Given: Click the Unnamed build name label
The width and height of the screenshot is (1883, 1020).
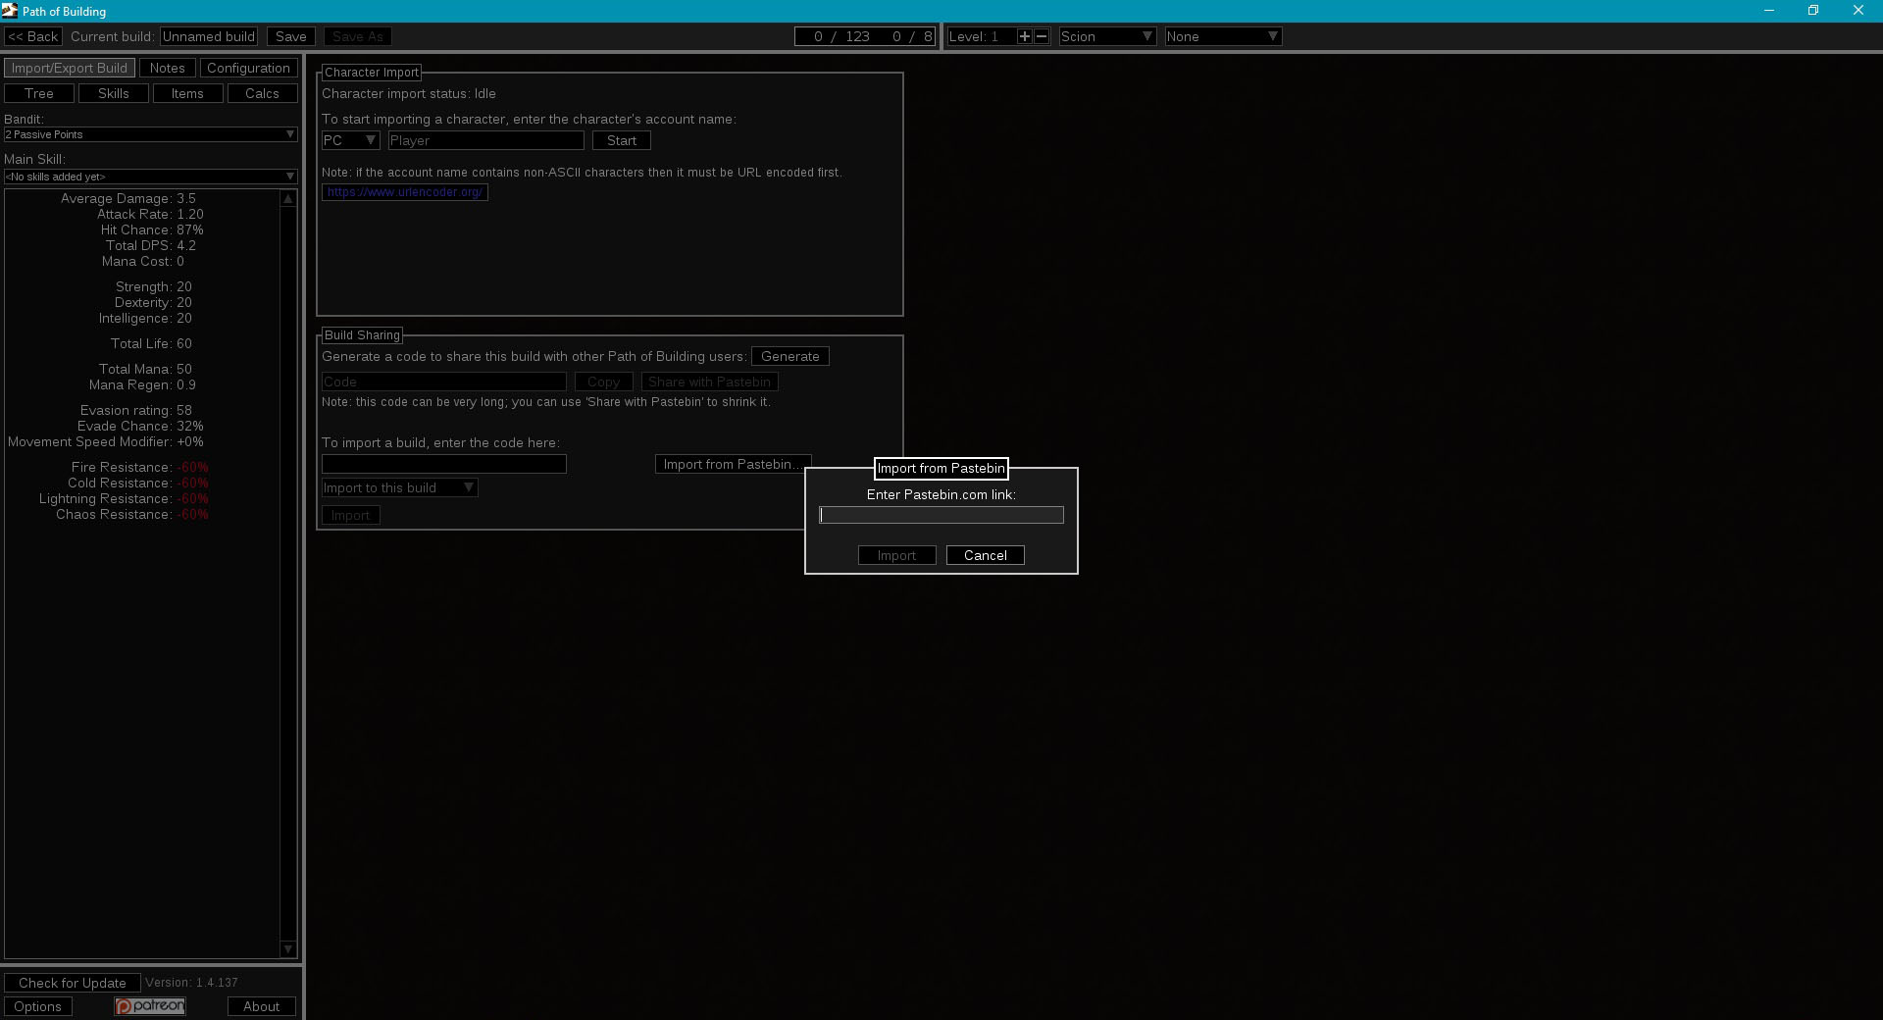Looking at the screenshot, I should point(209,36).
